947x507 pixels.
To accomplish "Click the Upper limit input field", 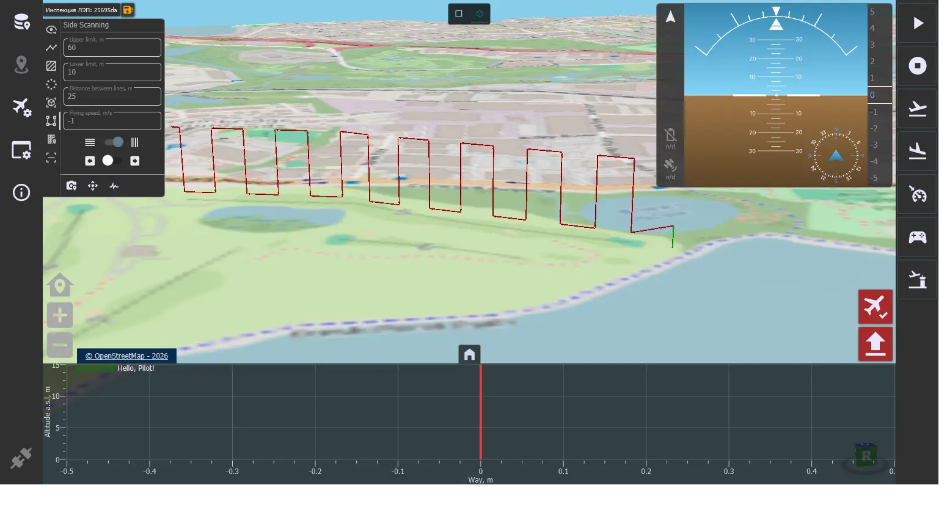I will tap(112, 47).
